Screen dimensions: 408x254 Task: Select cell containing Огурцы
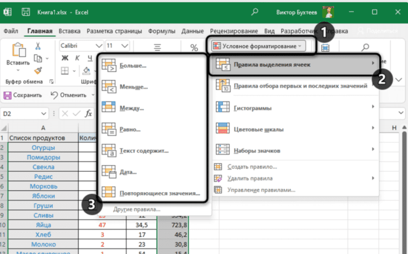coord(43,148)
